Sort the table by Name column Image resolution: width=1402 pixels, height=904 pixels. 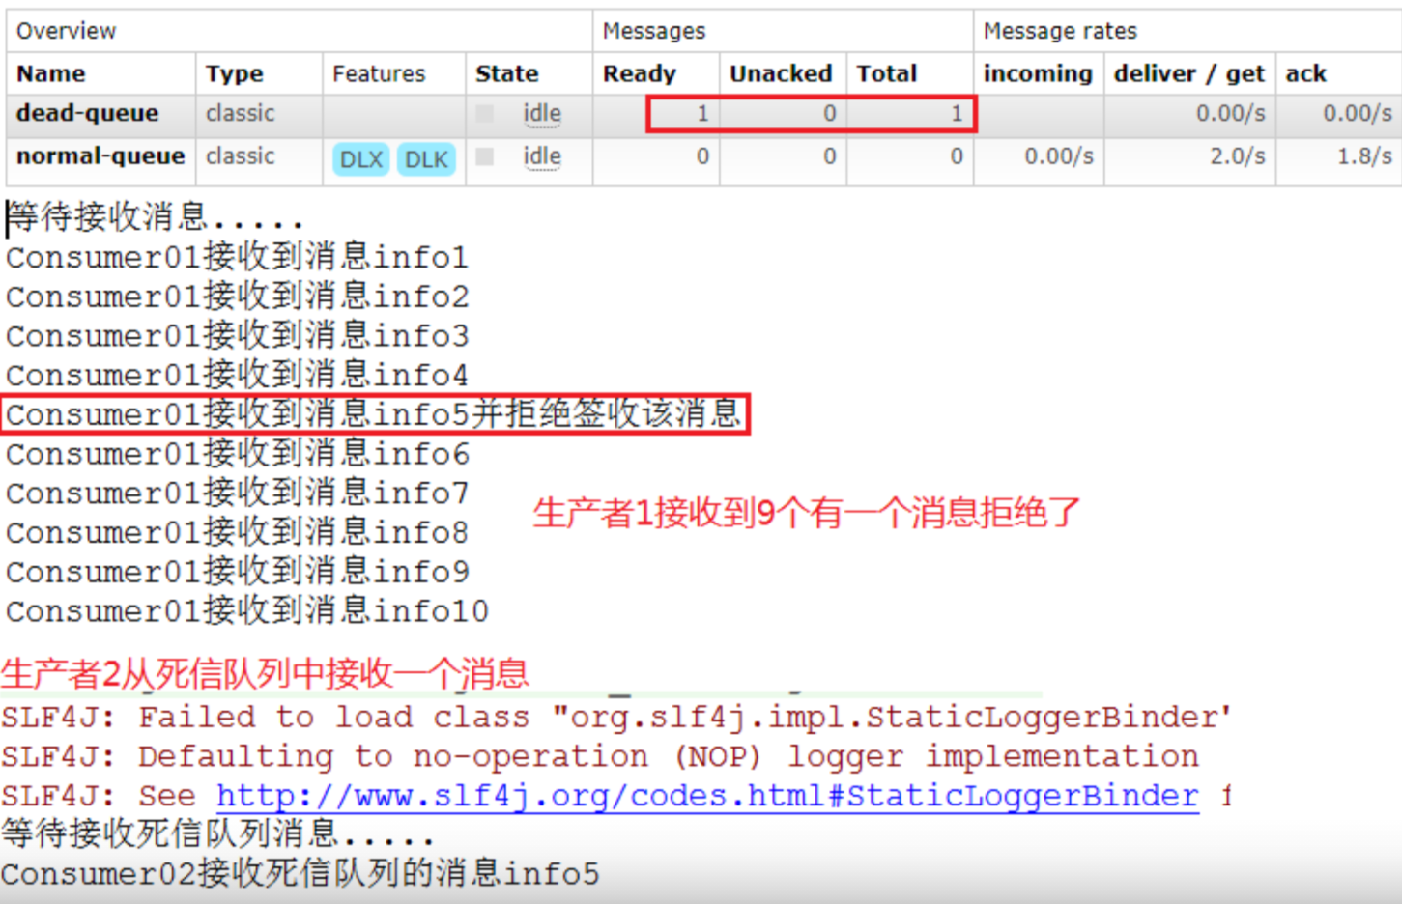point(51,73)
